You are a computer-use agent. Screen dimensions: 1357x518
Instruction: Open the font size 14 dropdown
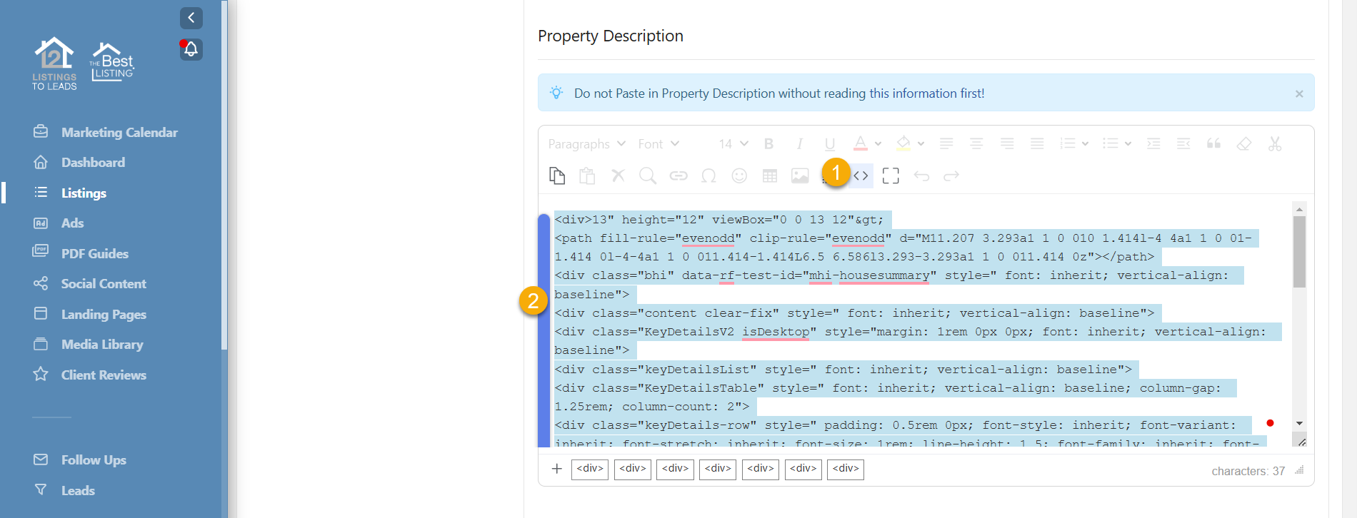tap(733, 144)
